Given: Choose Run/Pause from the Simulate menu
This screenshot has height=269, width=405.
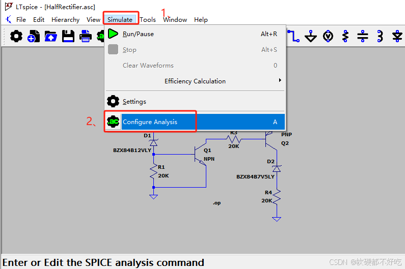Looking at the screenshot, I should coord(195,34).
